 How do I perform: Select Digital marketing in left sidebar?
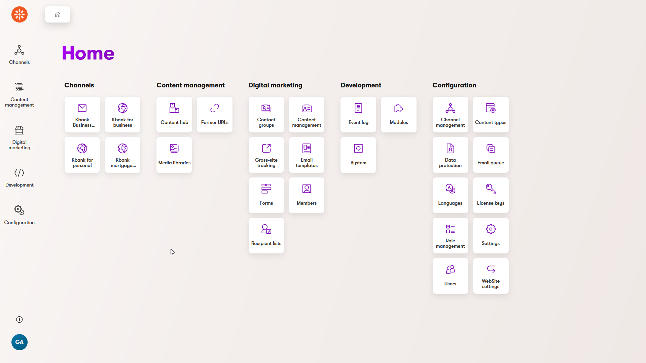point(20,138)
